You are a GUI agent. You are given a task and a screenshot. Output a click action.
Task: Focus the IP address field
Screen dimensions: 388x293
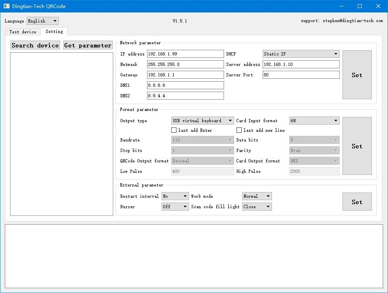coord(185,54)
